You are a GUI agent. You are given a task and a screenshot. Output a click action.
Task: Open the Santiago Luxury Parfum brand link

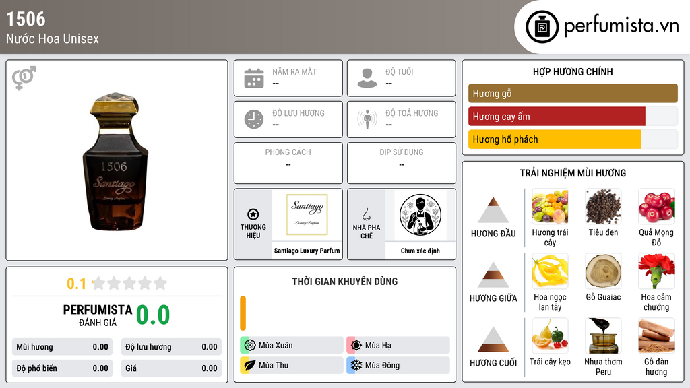click(x=307, y=251)
